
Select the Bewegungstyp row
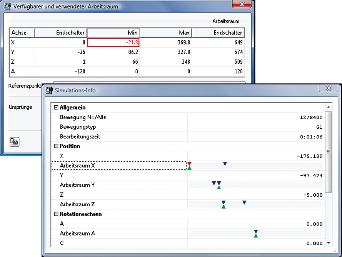[x=119, y=127]
